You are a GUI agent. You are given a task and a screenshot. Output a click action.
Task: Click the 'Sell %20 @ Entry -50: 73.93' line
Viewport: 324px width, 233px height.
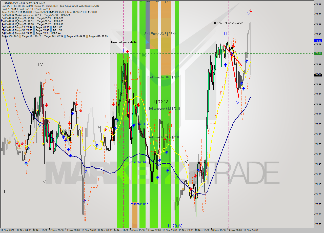point(32,30)
